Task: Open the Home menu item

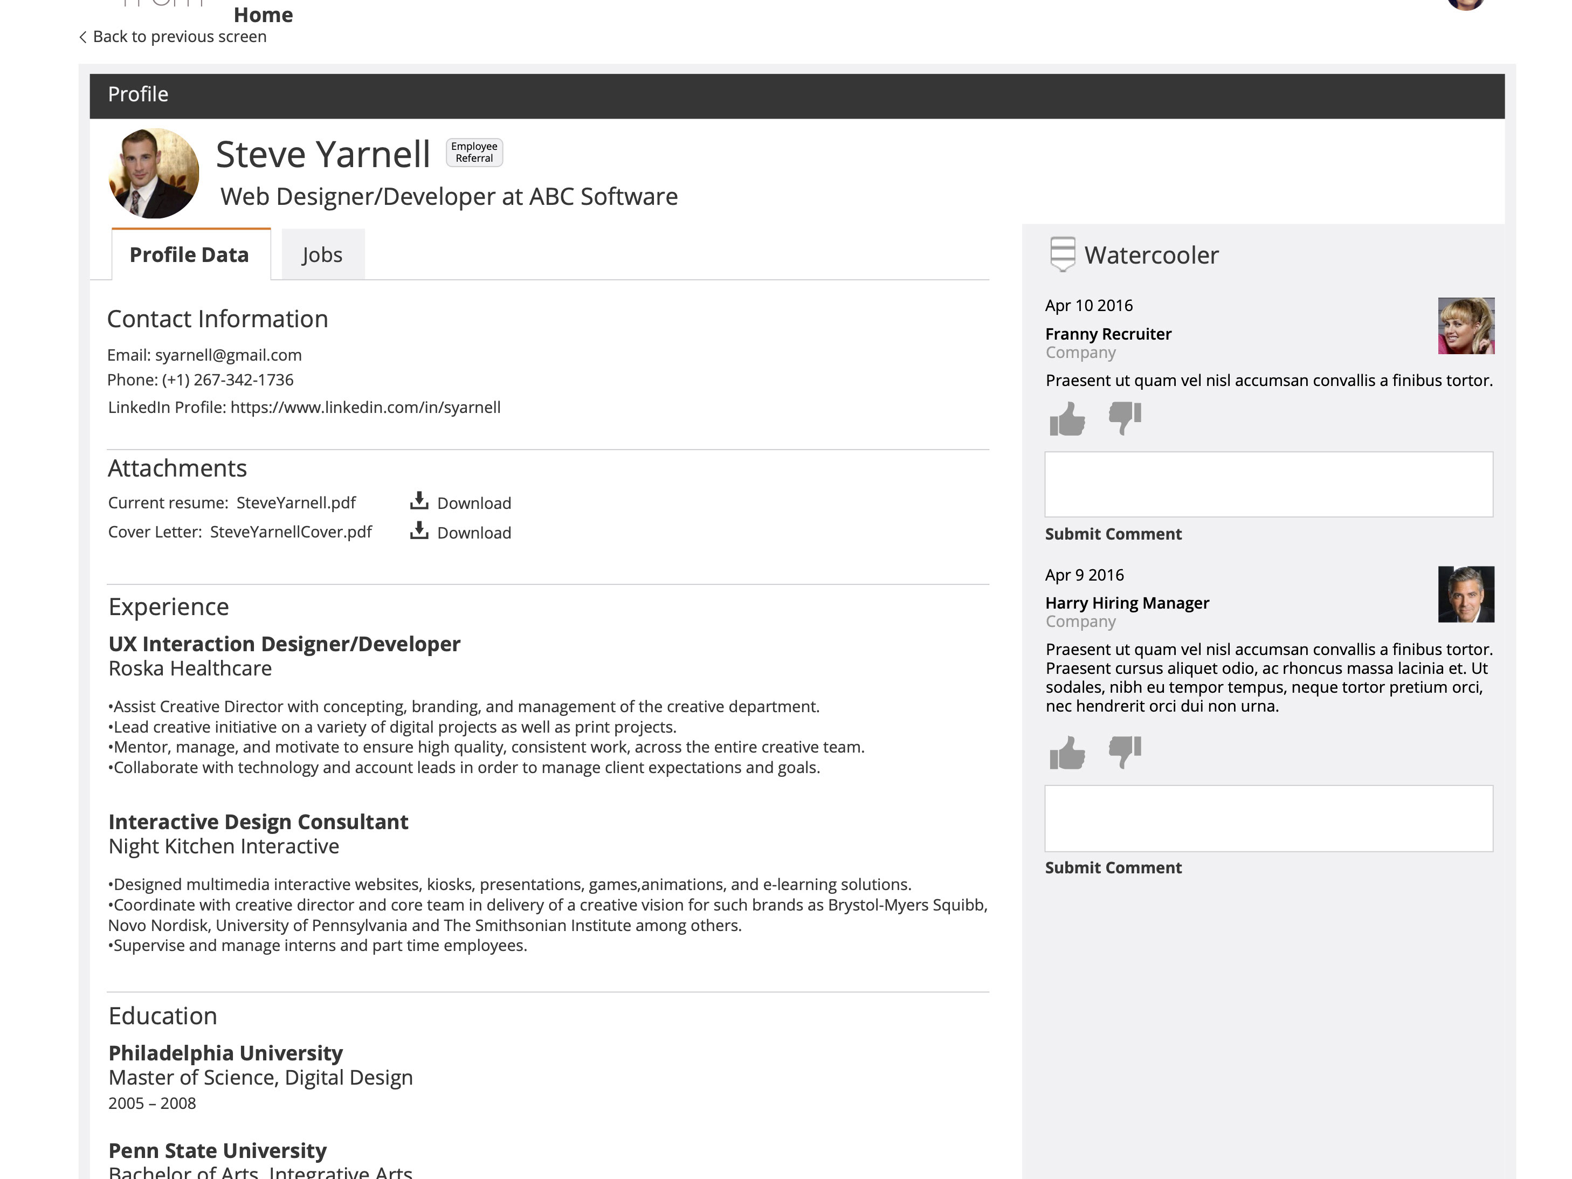Action: point(263,15)
